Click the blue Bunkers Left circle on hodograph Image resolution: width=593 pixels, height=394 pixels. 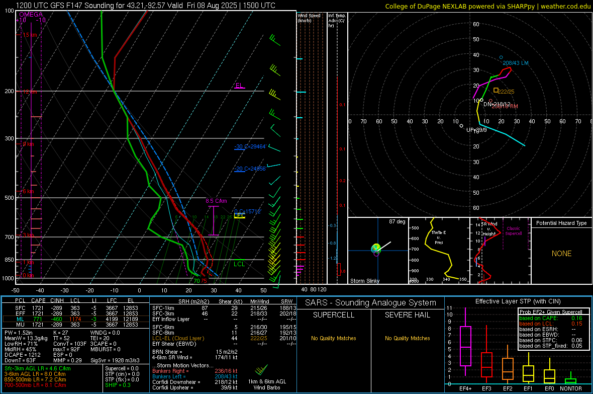501,57
